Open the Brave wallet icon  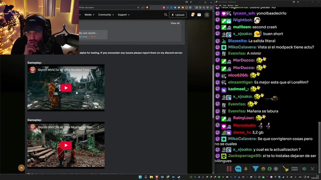(200, 7)
